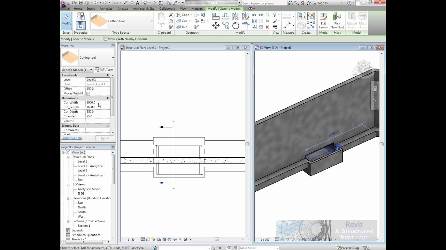Toggle shadows off in view control bar
This screenshot has height=250, width=446.
(x=159, y=239)
